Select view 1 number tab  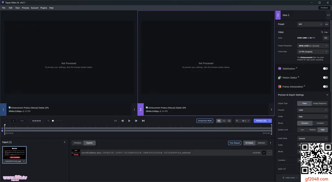(x=3, y=110)
